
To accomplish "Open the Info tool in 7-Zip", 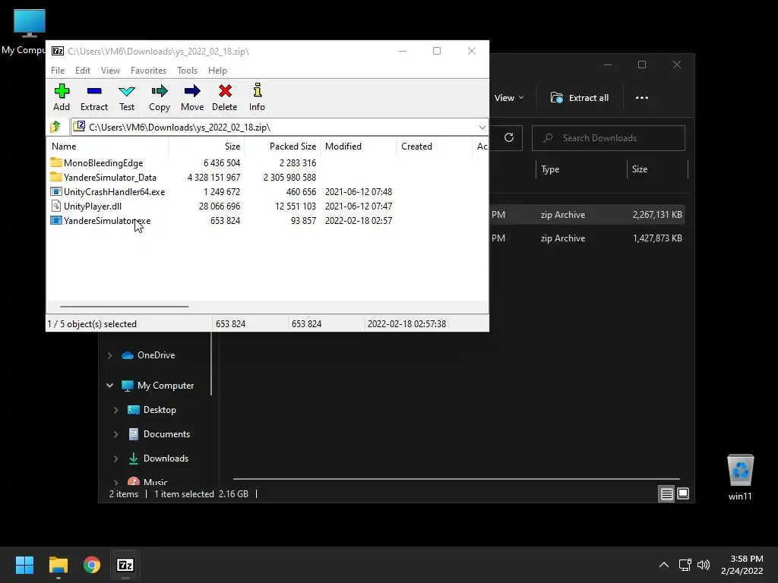I will [x=257, y=97].
